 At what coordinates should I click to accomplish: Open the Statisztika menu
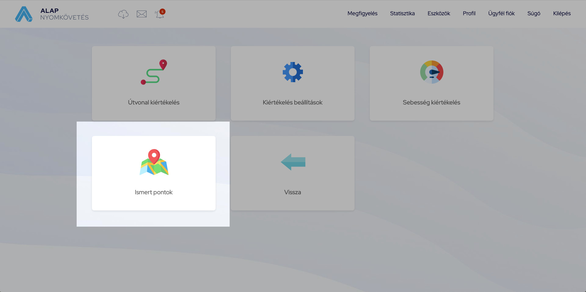point(402,13)
